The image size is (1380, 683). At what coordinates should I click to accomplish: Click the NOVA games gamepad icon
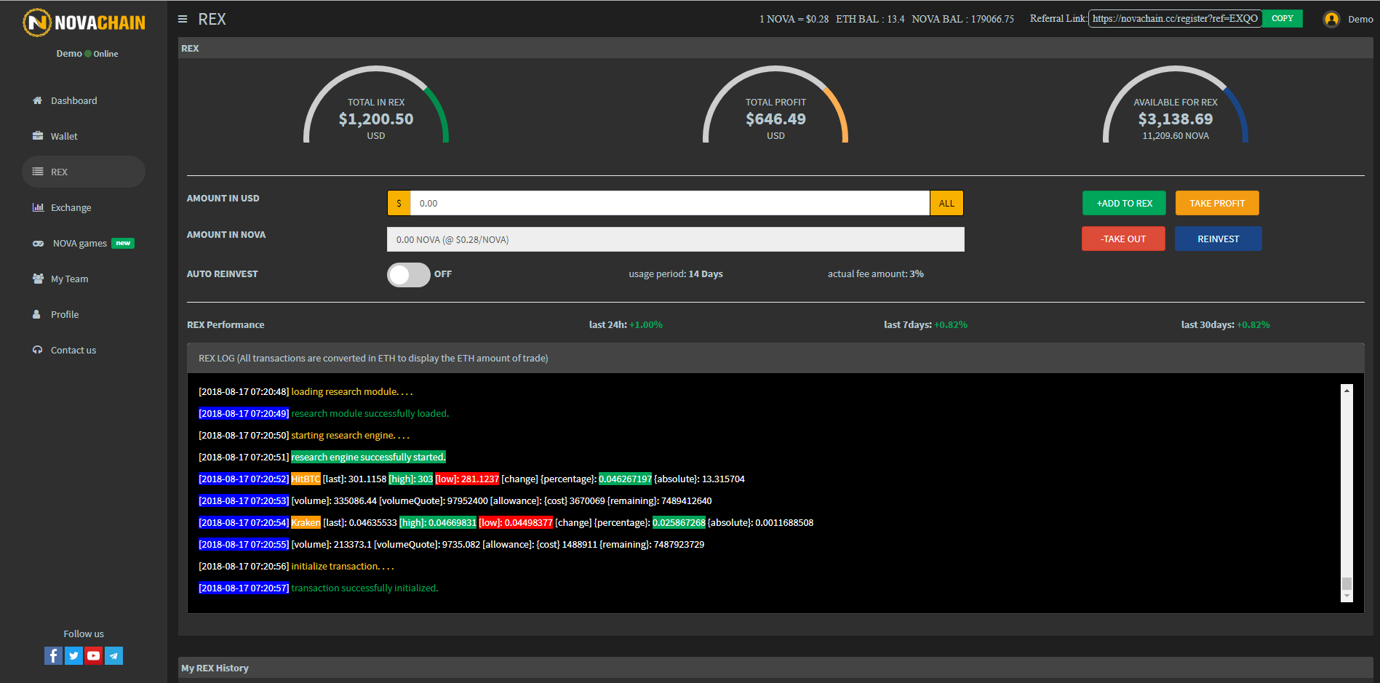pyautogui.click(x=38, y=244)
